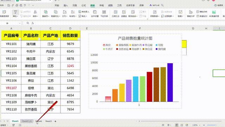Click the zoom out minus button
225x127 pixels.
click(204, 125)
